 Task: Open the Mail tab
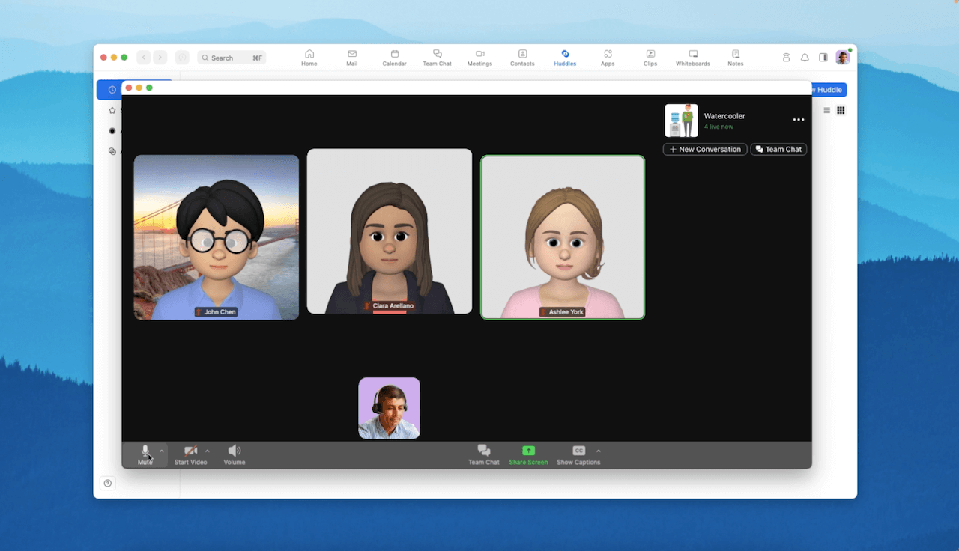pyautogui.click(x=351, y=57)
